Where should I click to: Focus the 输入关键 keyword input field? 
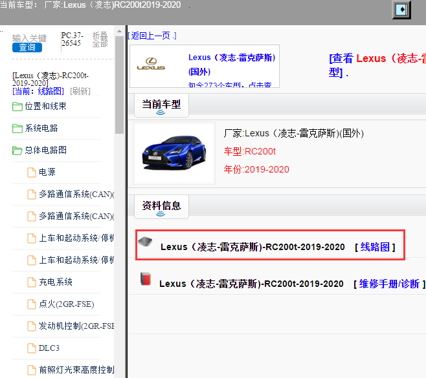29,38
